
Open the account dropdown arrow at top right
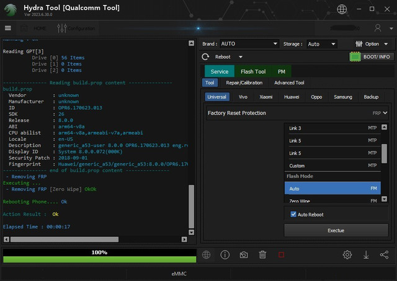[x=391, y=29]
